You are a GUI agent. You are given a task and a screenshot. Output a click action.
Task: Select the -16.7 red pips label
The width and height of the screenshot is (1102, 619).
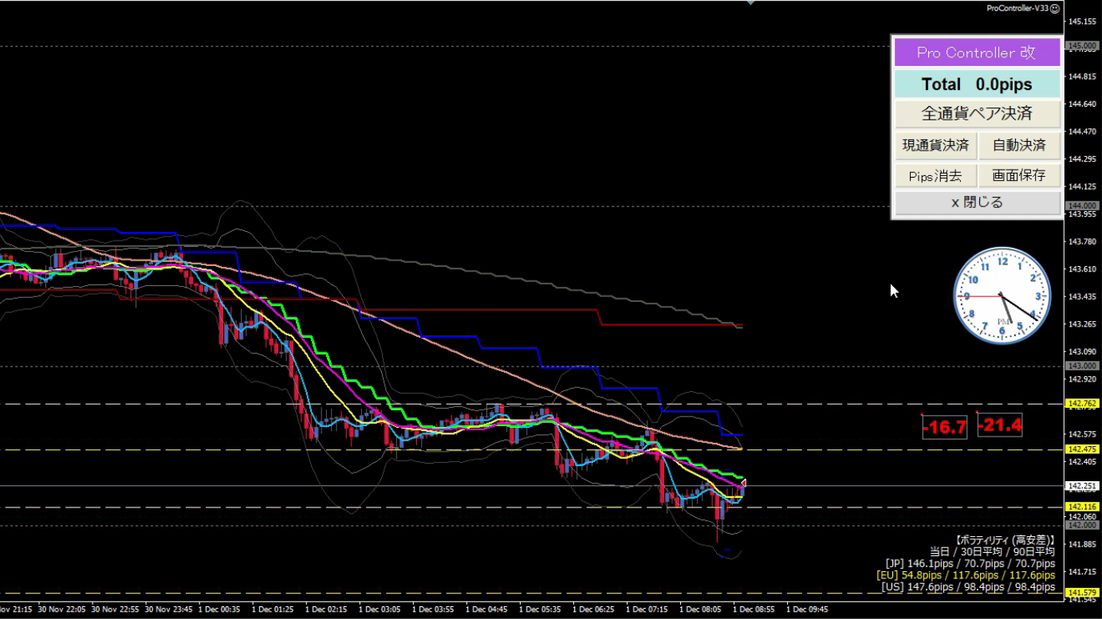click(x=945, y=427)
